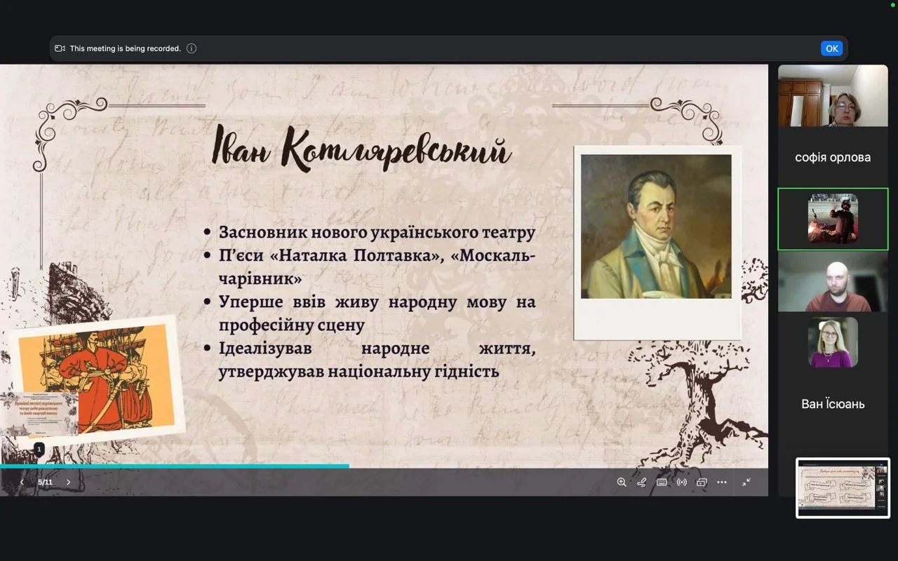Click the teal slide progress bar

click(174, 466)
